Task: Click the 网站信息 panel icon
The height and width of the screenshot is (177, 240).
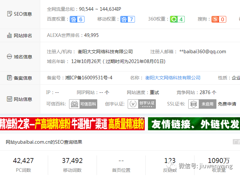Action: tap(9, 99)
